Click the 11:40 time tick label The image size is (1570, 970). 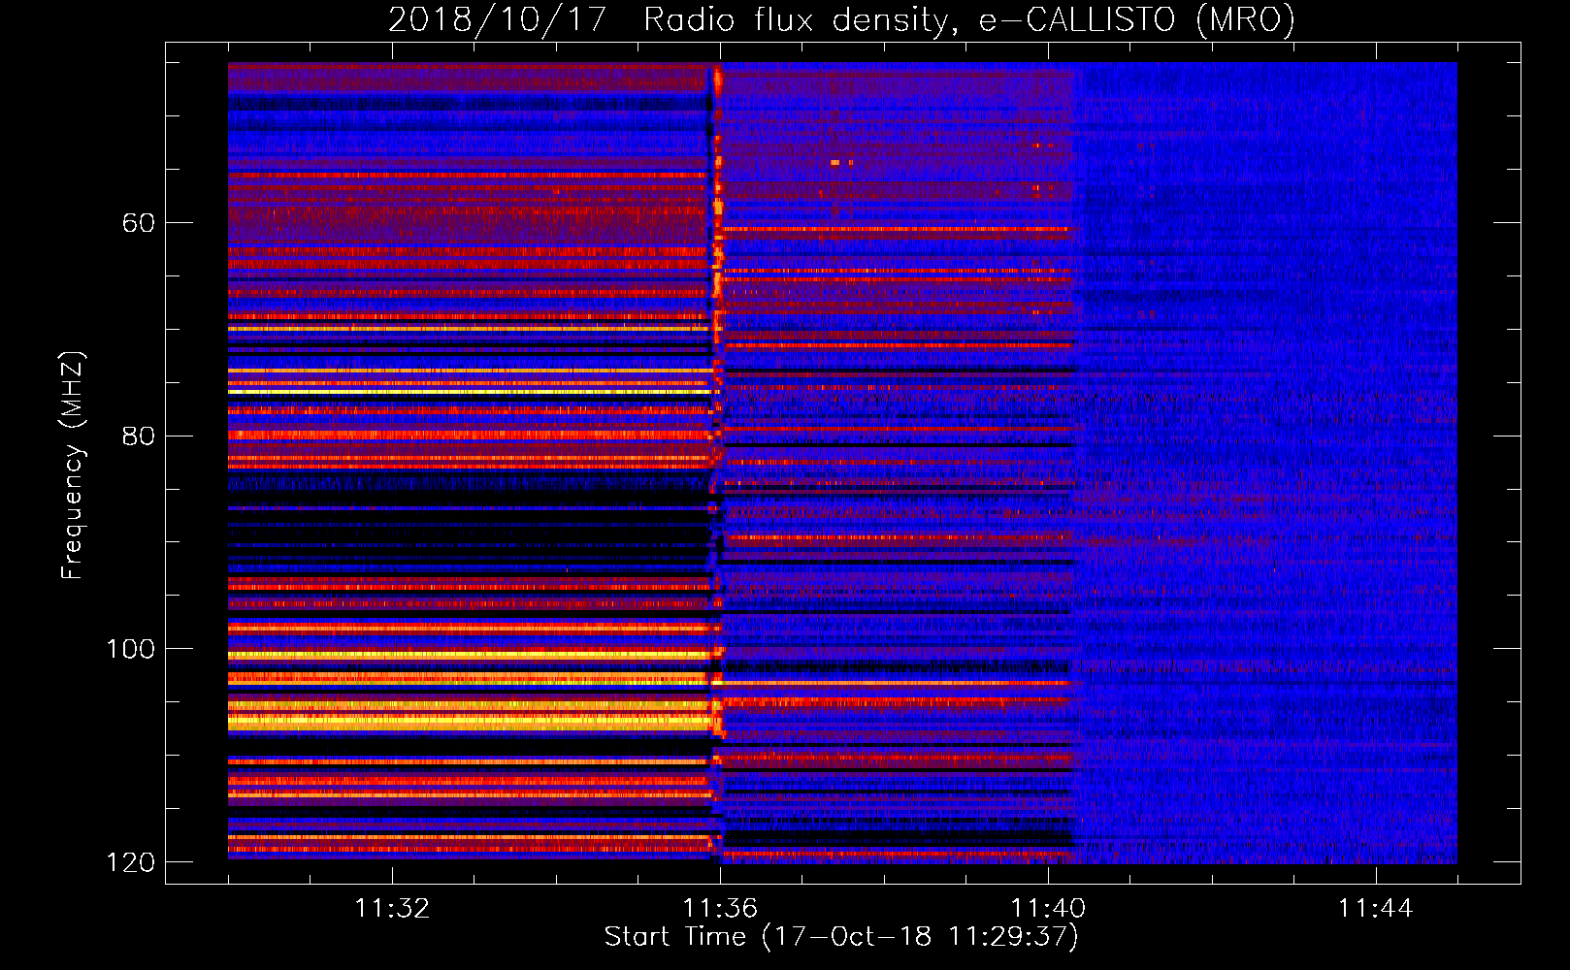(1048, 908)
